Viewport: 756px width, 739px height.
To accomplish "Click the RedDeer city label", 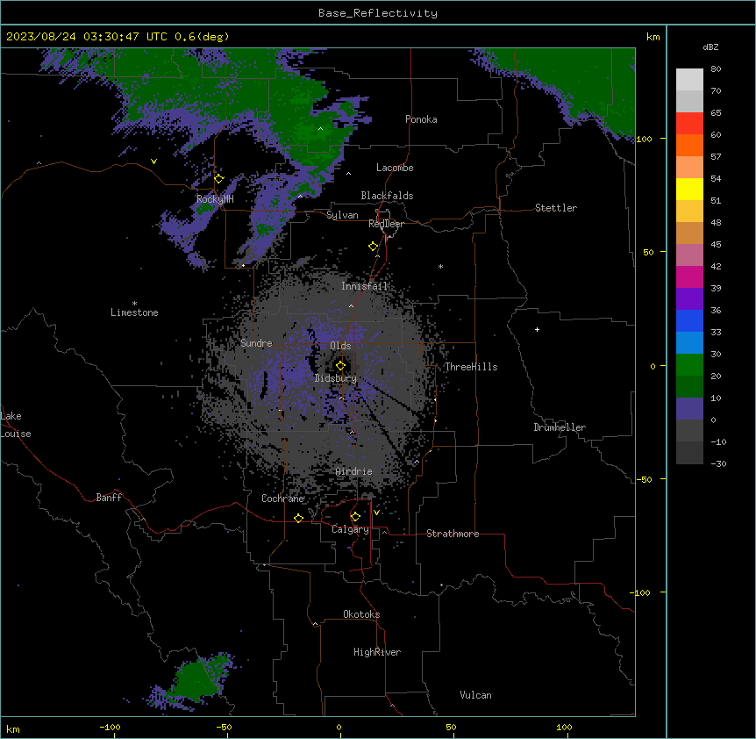I will (387, 224).
